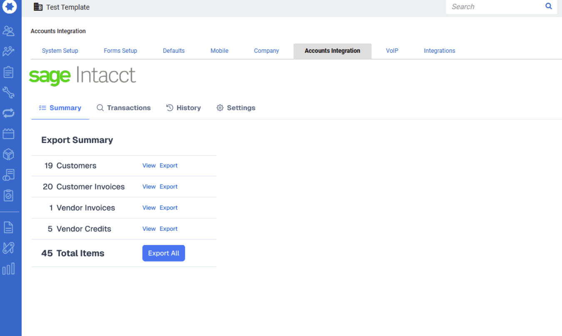Open the clipboard list sidebar icon
Screen dimensions: 562x336
pos(8,72)
